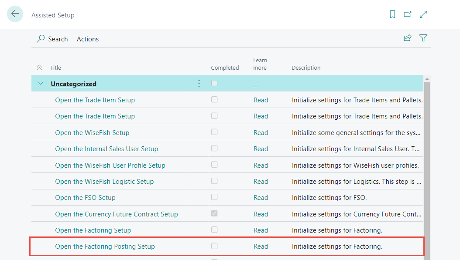Click the back arrow button
The width and height of the screenshot is (460, 260).
point(15,14)
